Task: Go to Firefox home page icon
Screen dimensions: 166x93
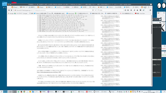Action: pyautogui.click(x=137, y=10)
